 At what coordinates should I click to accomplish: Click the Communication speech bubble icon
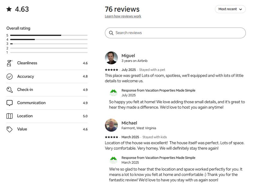tap(9, 103)
